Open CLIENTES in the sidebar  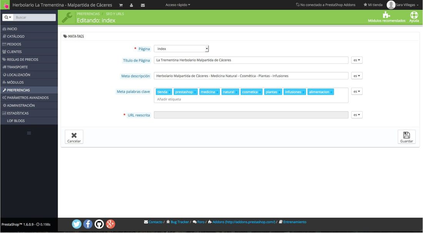(x=29, y=52)
